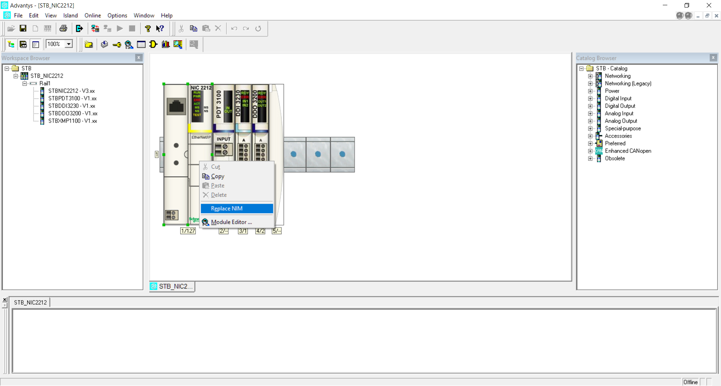
Task: Toggle the Log Window toolbar button
Action: [x=36, y=44]
